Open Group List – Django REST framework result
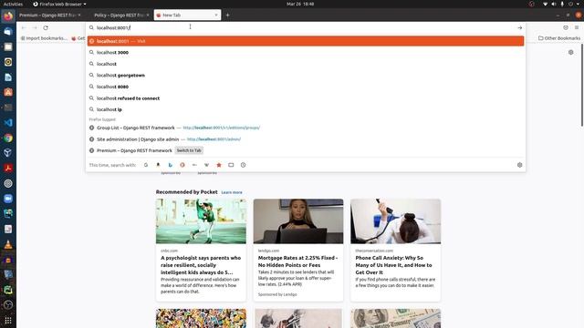The width and height of the screenshot is (584, 328). click(x=306, y=128)
